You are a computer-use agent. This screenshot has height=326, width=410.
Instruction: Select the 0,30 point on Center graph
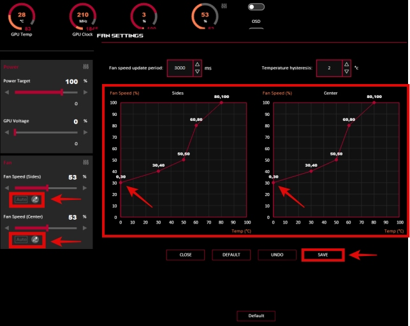(x=274, y=183)
